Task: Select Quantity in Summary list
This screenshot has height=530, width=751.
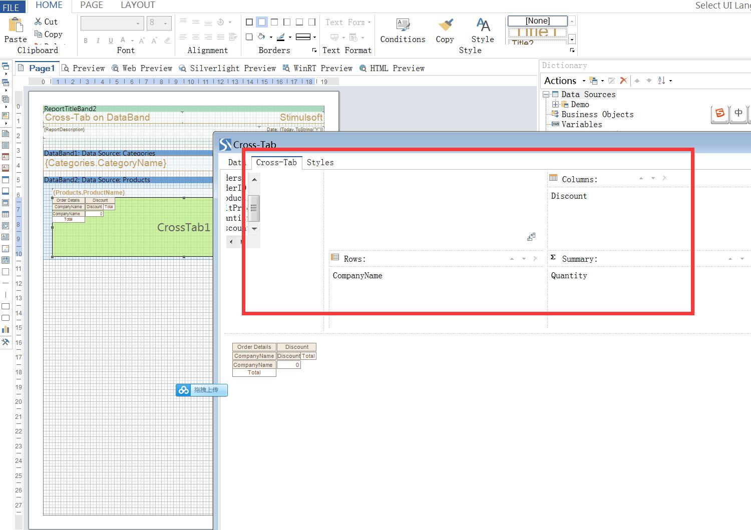Action: tap(569, 275)
